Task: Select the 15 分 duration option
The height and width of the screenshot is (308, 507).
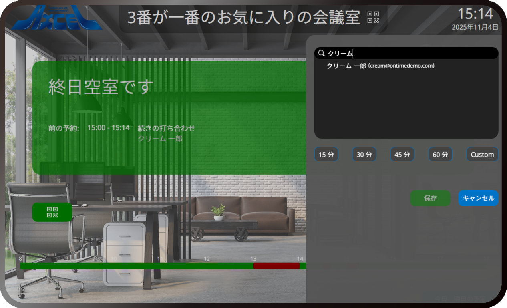Action: coord(326,155)
